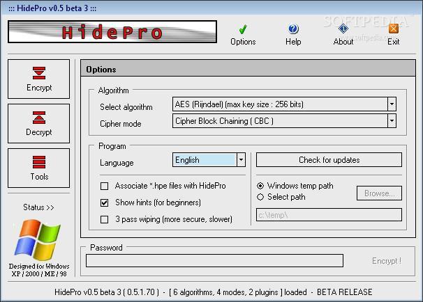The height and width of the screenshot is (302, 423).
Task: Open the Encrypt panel in sidebar
Action: point(39,79)
